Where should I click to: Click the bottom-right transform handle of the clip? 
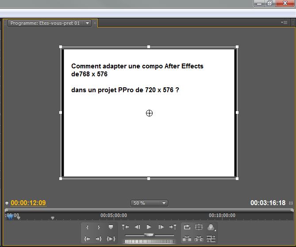[x=237, y=179]
